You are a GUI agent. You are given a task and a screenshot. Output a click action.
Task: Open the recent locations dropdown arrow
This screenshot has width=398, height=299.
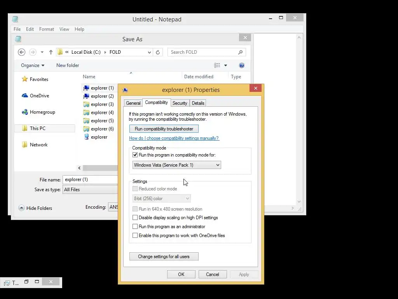42,52
